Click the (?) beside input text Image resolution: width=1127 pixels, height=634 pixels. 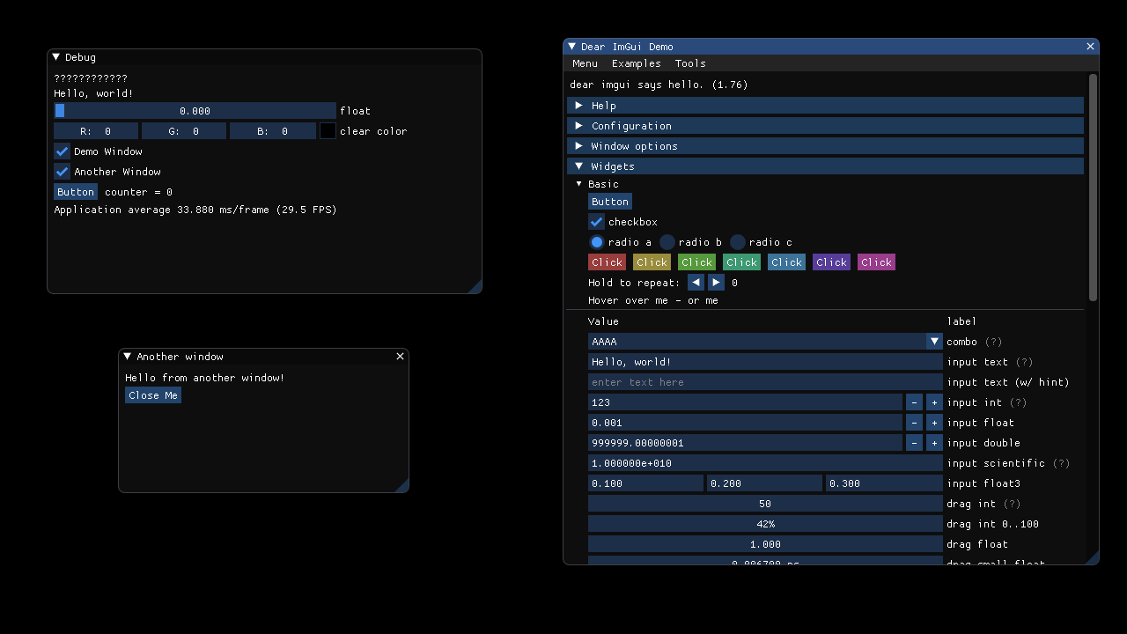[x=1024, y=362]
